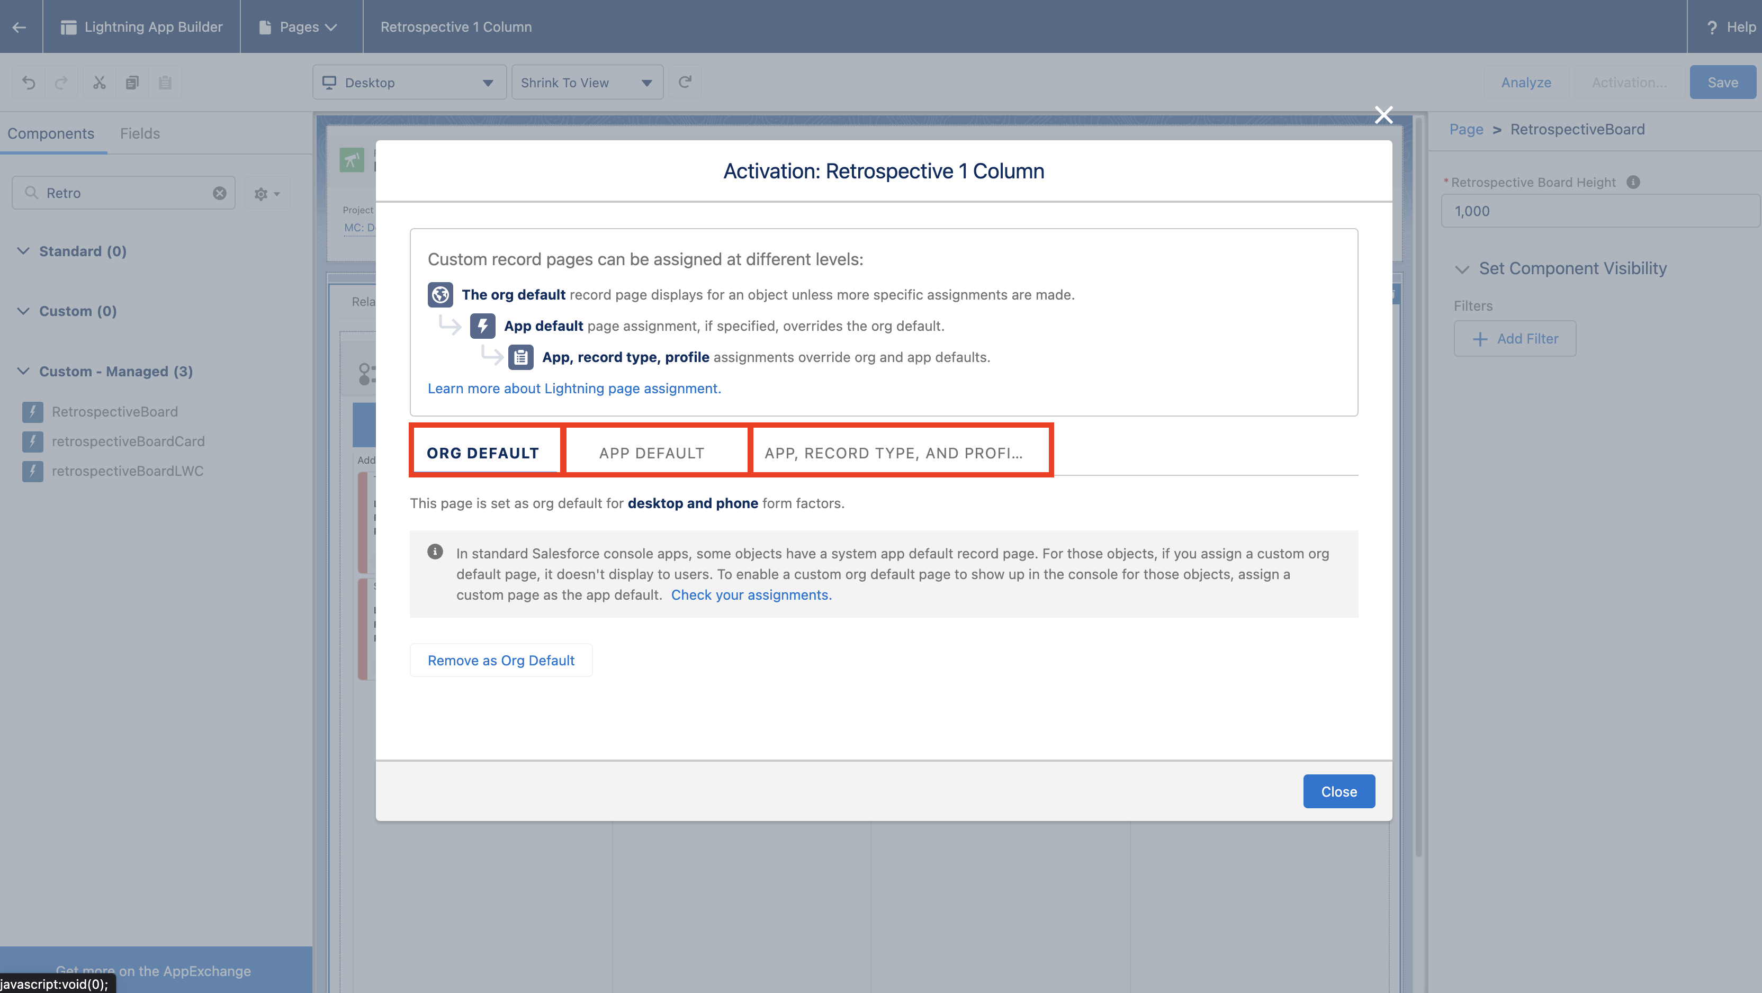
Task: Open the Shrink To View dropdown
Action: [x=587, y=83]
